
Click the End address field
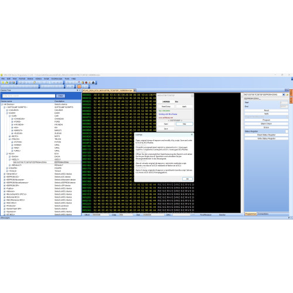pyautogui.click(x=284, y=107)
